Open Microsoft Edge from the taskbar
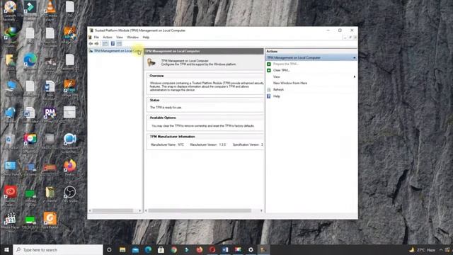This screenshot has width=453, height=255. (x=148, y=250)
